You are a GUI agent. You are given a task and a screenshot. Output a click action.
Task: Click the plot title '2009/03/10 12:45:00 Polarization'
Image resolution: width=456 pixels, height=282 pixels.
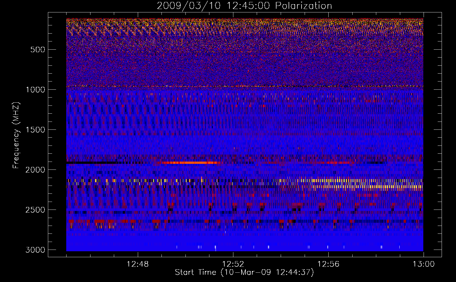coord(244,6)
